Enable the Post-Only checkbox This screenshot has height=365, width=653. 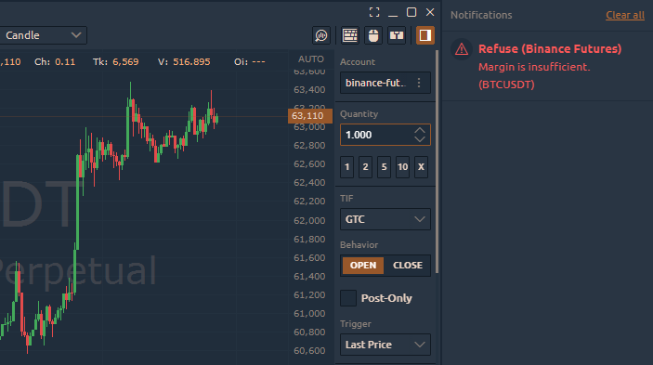pyautogui.click(x=348, y=298)
